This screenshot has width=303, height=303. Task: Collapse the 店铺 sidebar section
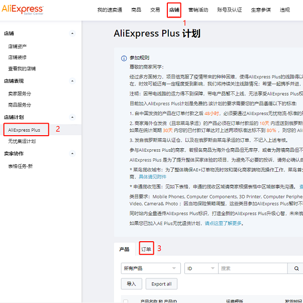72,34
